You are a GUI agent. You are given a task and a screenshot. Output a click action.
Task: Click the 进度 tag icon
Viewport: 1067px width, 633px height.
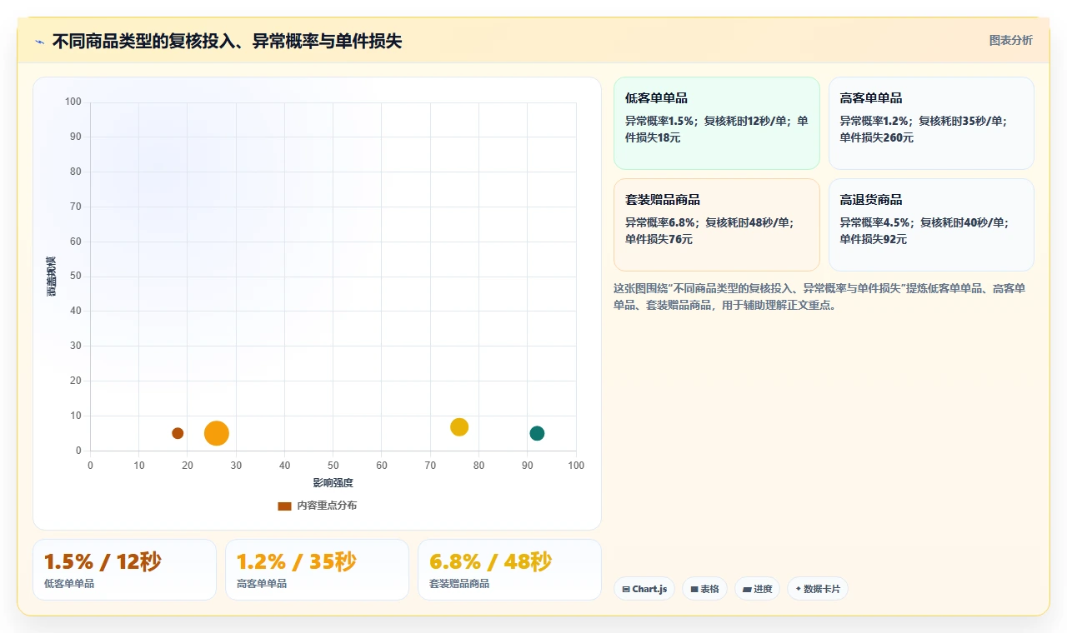[x=747, y=589]
